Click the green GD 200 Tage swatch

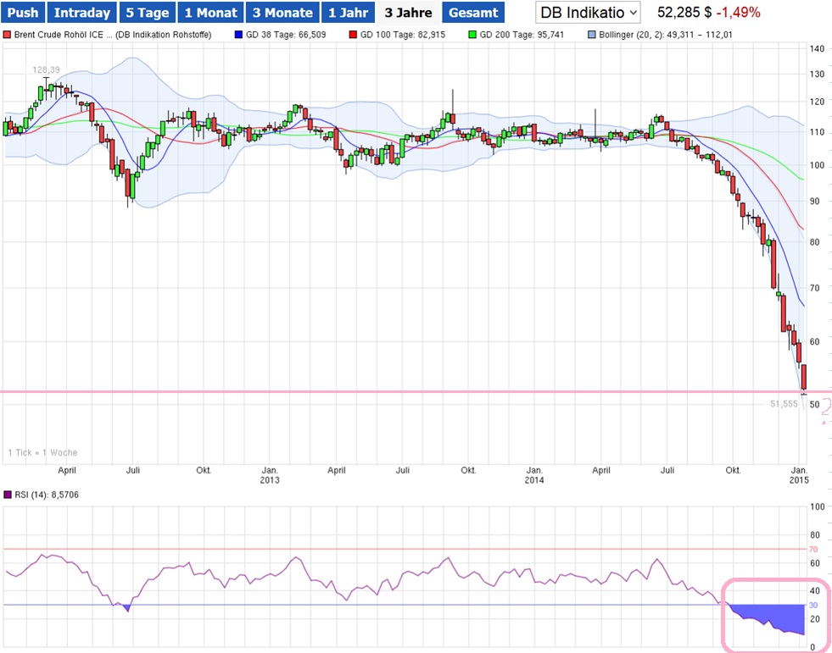[x=472, y=36]
